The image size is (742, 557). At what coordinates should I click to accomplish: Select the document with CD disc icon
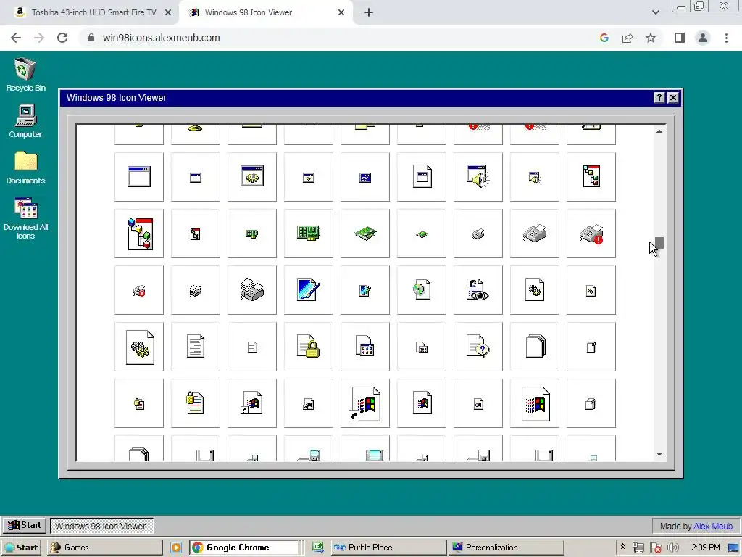point(422,290)
